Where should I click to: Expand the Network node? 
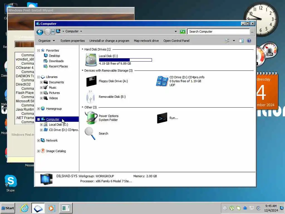[x=38, y=141]
